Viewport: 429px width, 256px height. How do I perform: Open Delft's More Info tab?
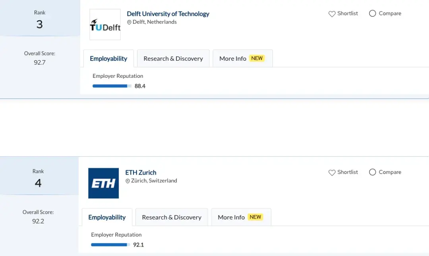point(233,59)
